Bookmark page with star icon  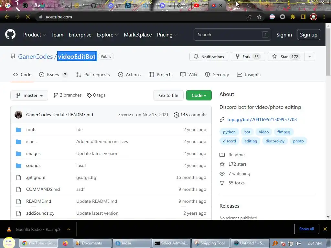[x=259, y=17]
